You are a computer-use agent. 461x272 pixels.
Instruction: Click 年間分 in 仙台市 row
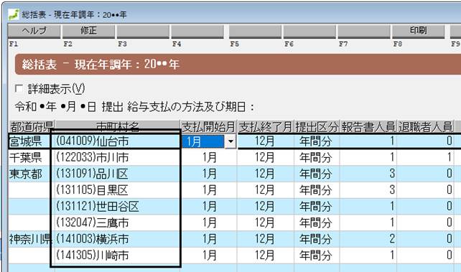pos(317,141)
